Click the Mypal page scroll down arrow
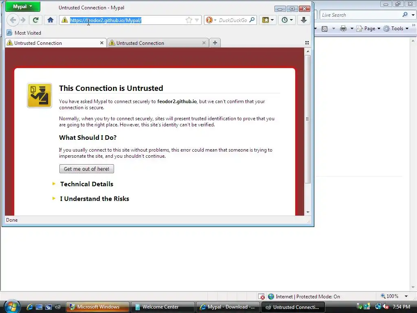The height and width of the screenshot is (313, 417). (x=308, y=212)
